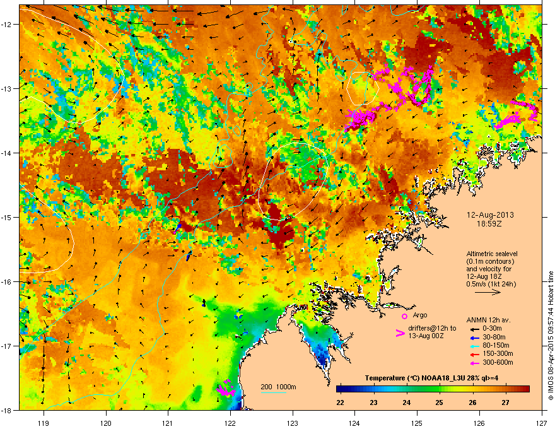Click the colorbar tick label 27

tap(505, 402)
